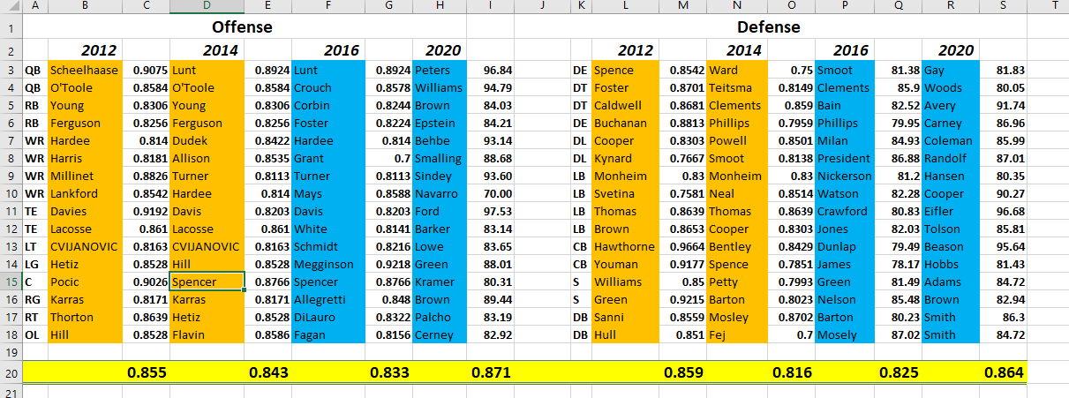Viewport: 1069px width, 398px height.
Task: Select the "President" cell
Action: coord(844,159)
